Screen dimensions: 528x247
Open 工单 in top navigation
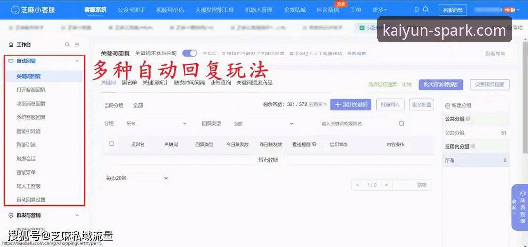(x=356, y=10)
